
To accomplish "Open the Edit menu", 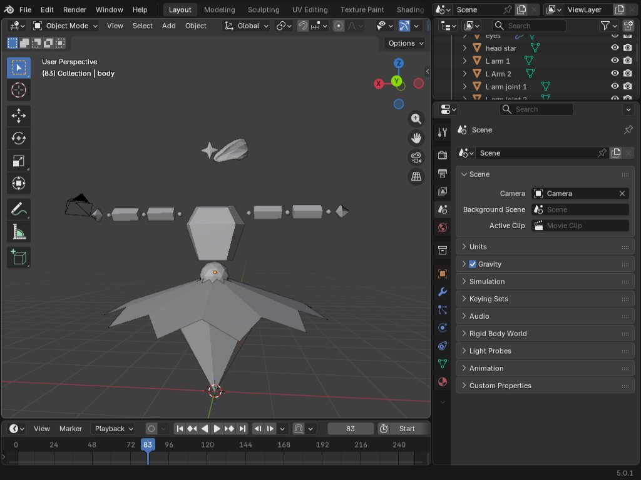I will coord(47,9).
